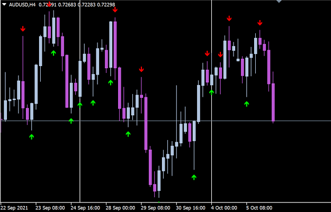
Task: Click the 0.72683 high price value
Action: click(67, 4)
